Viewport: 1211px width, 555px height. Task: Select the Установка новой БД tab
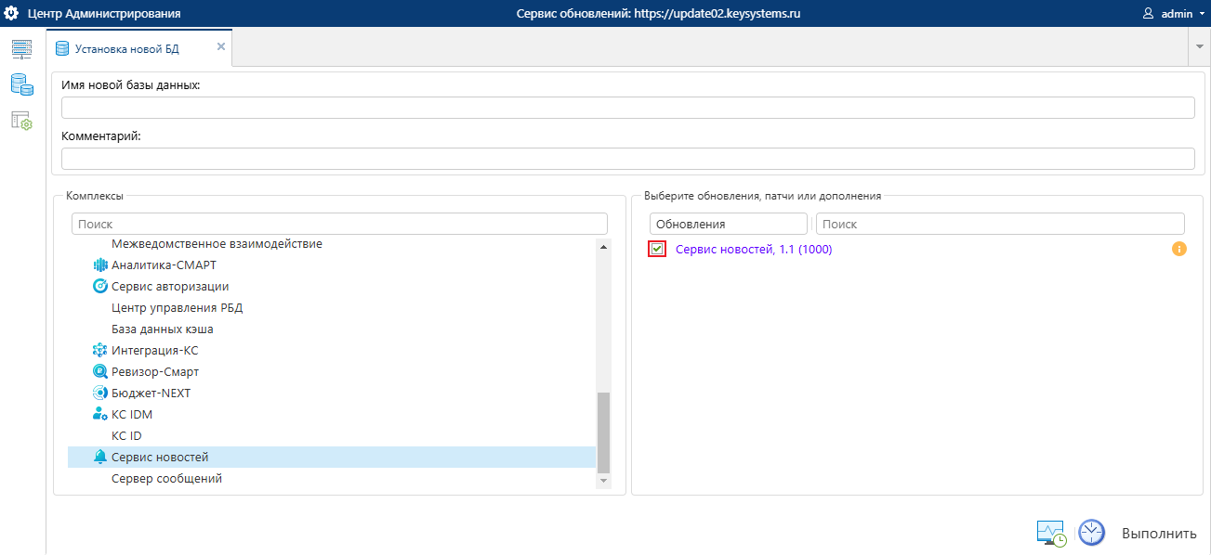[139, 48]
